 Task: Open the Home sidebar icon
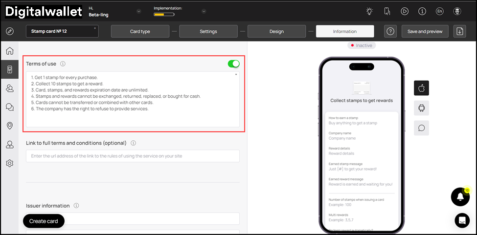coord(9,51)
